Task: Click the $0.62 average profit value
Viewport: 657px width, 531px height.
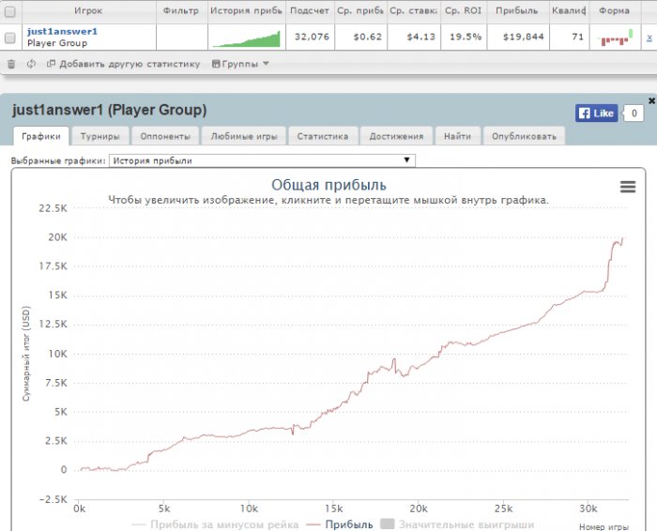Action: tap(368, 38)
